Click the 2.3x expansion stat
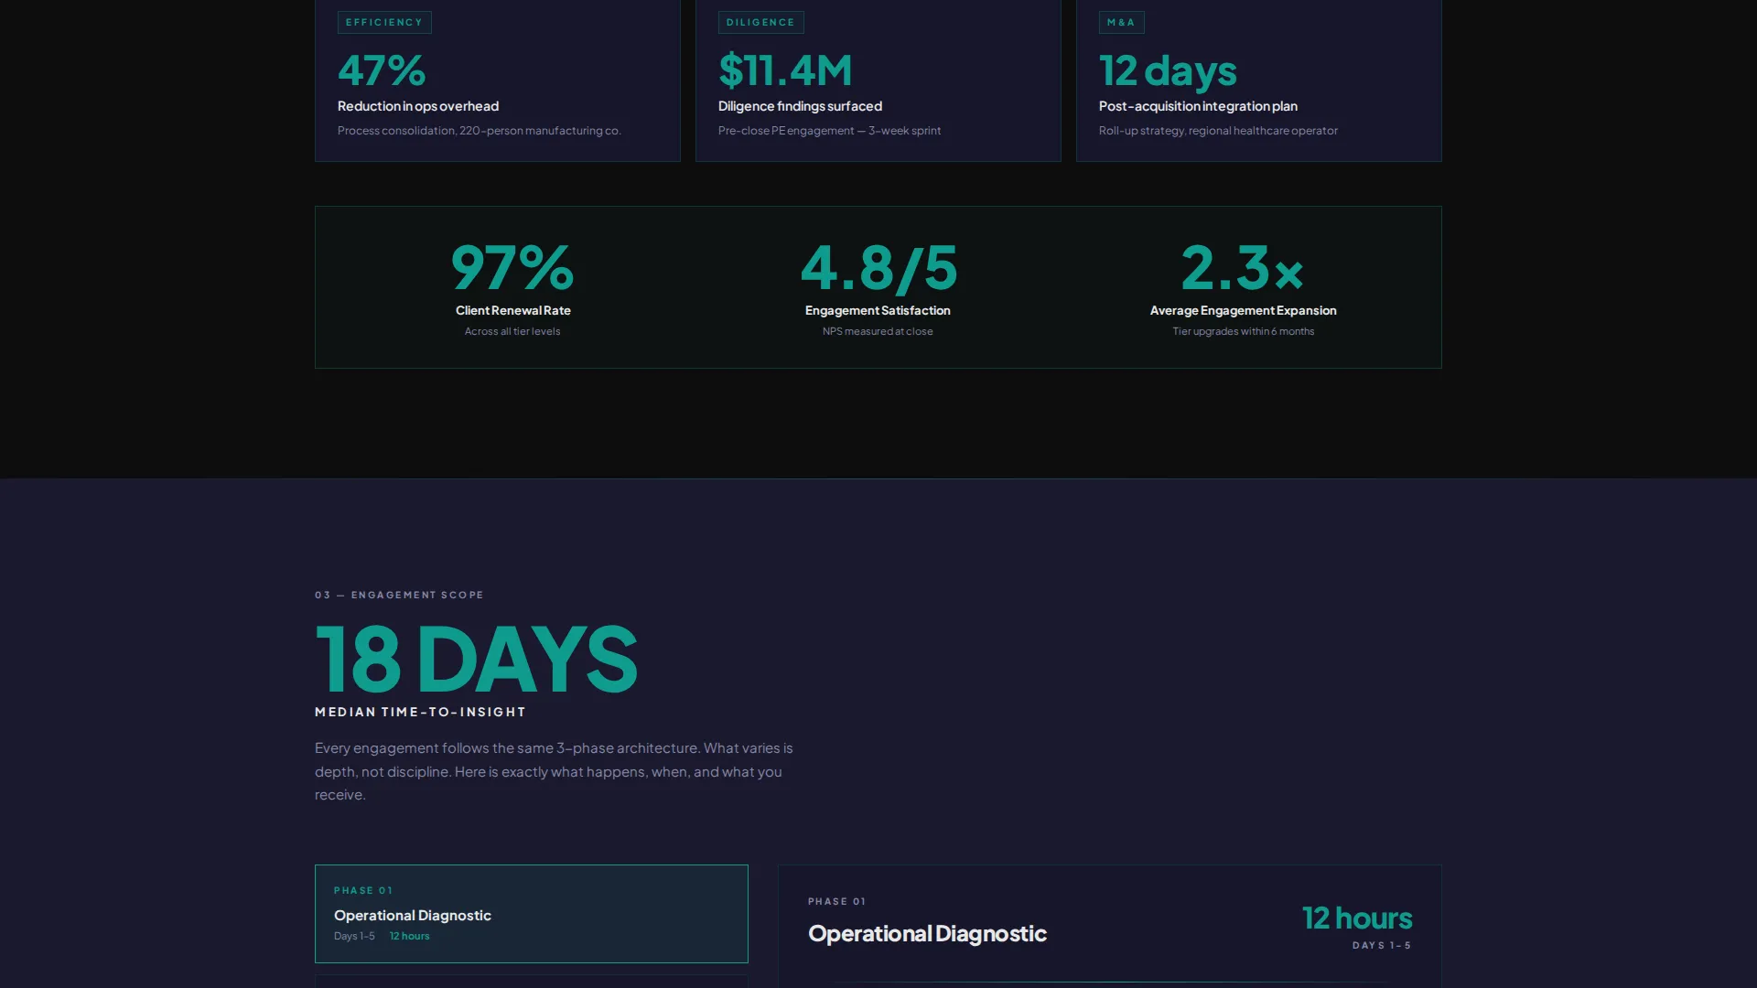The height and width of the screenshot is (988, 1757). (x=1243, y=267)
